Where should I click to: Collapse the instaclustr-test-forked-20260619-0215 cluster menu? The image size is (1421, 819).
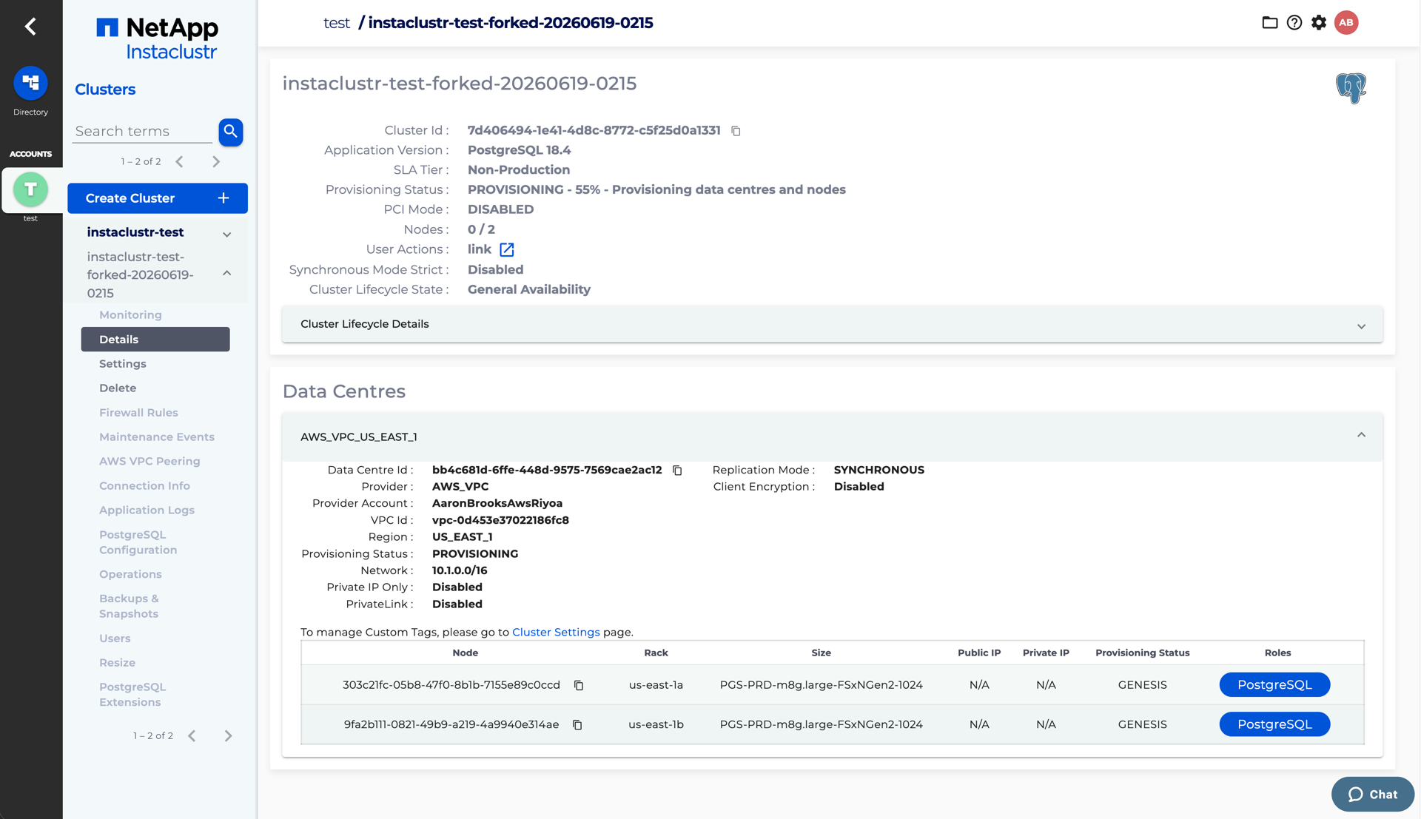click(x=227, y=274)
